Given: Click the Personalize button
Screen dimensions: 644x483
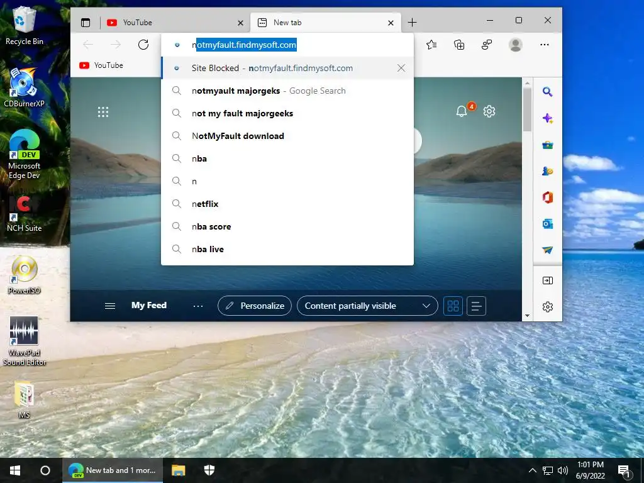Looking at the screenshot, I should pos(255,306).
